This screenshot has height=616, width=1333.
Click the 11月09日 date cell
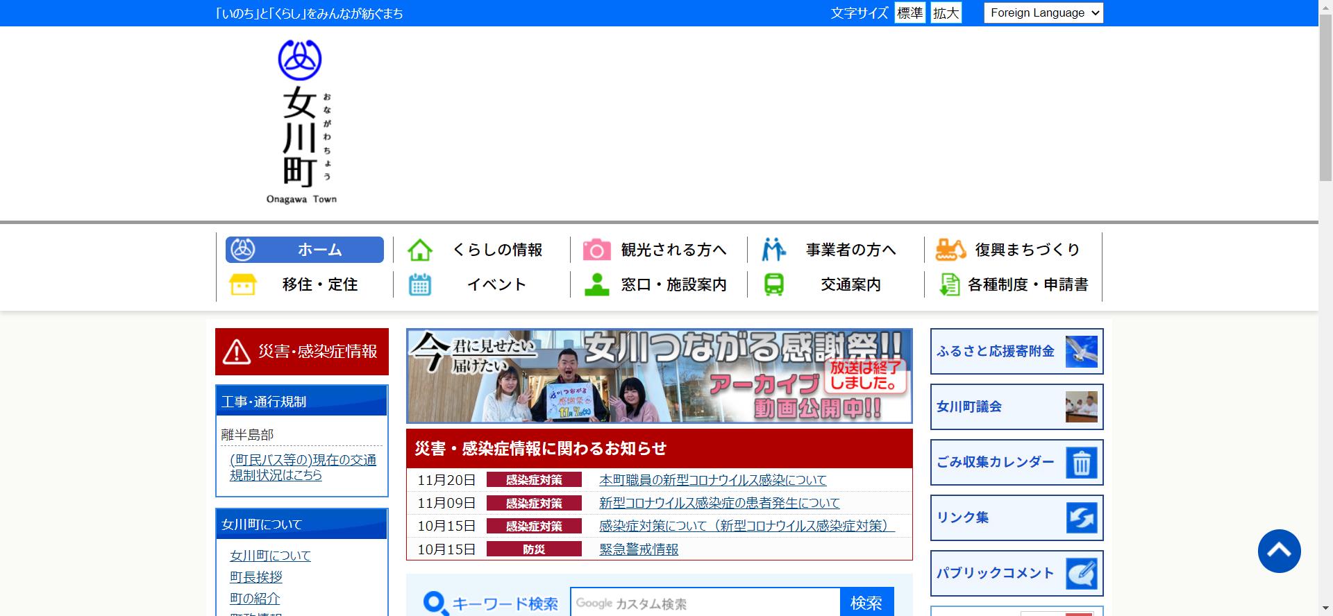click(446, 503)
